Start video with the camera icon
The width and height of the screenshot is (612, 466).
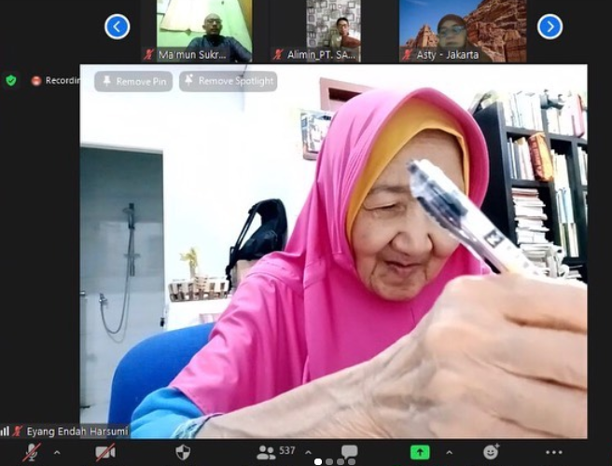105,452
